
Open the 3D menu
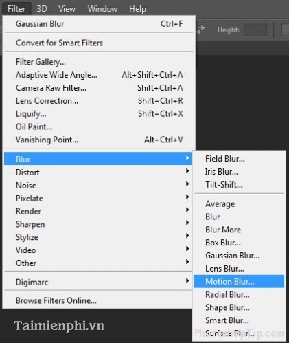pyautogui.click(x=42, y=9)
